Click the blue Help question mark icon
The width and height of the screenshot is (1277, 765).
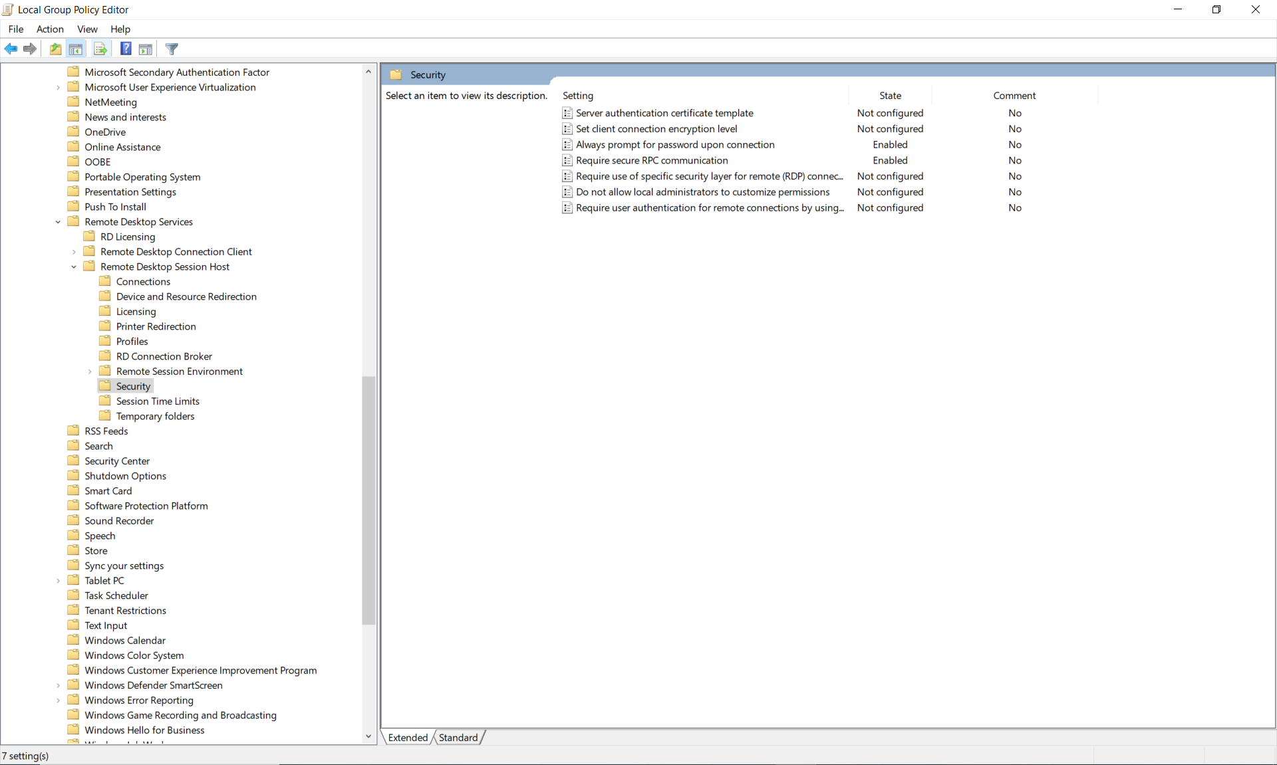126,49
